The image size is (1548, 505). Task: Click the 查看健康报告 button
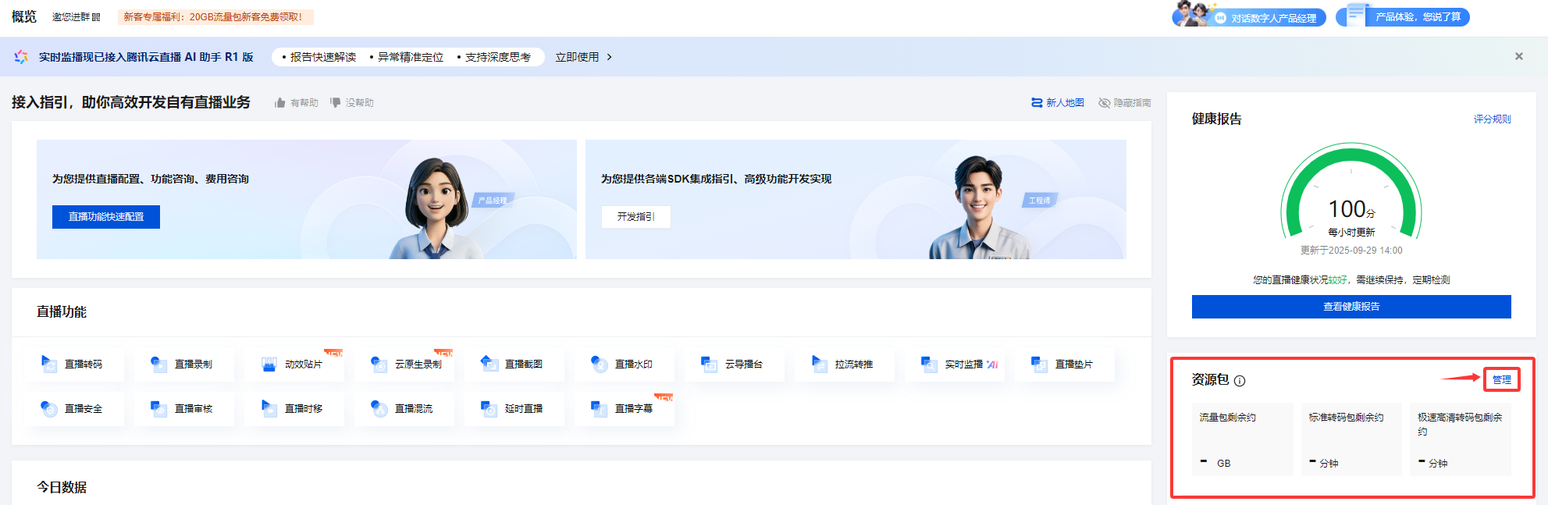tap(1350, 307)
